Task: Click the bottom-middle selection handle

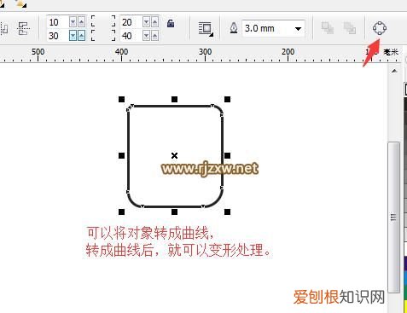Action: 174,212
